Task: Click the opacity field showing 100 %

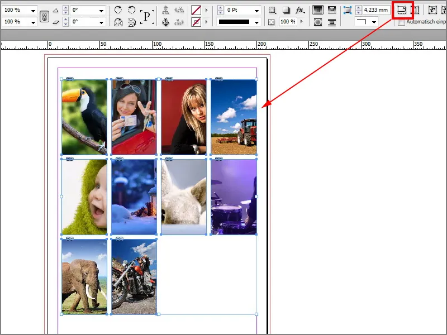Action: click(x=288, y=22)
